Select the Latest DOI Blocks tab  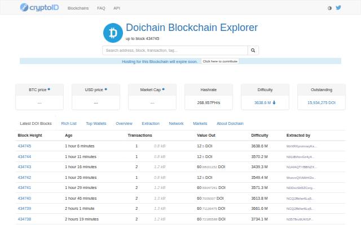point(36,124)
